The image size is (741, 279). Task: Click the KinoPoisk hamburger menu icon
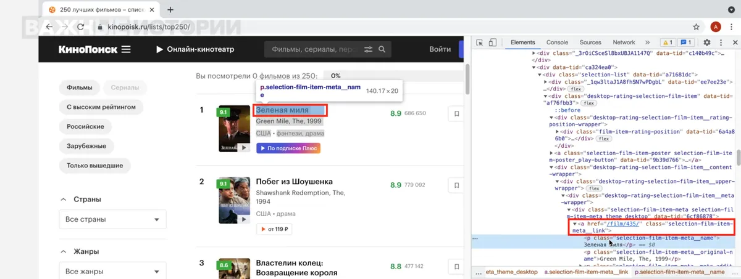click(126, 49)
